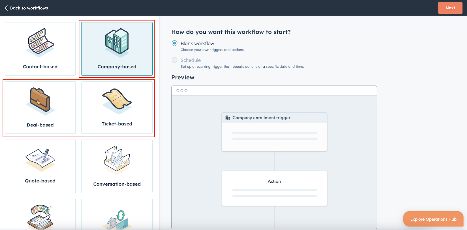Click the Contact-based contact card icon
Viewport: 467px width, 230px height.
click(x=41, y=42)
